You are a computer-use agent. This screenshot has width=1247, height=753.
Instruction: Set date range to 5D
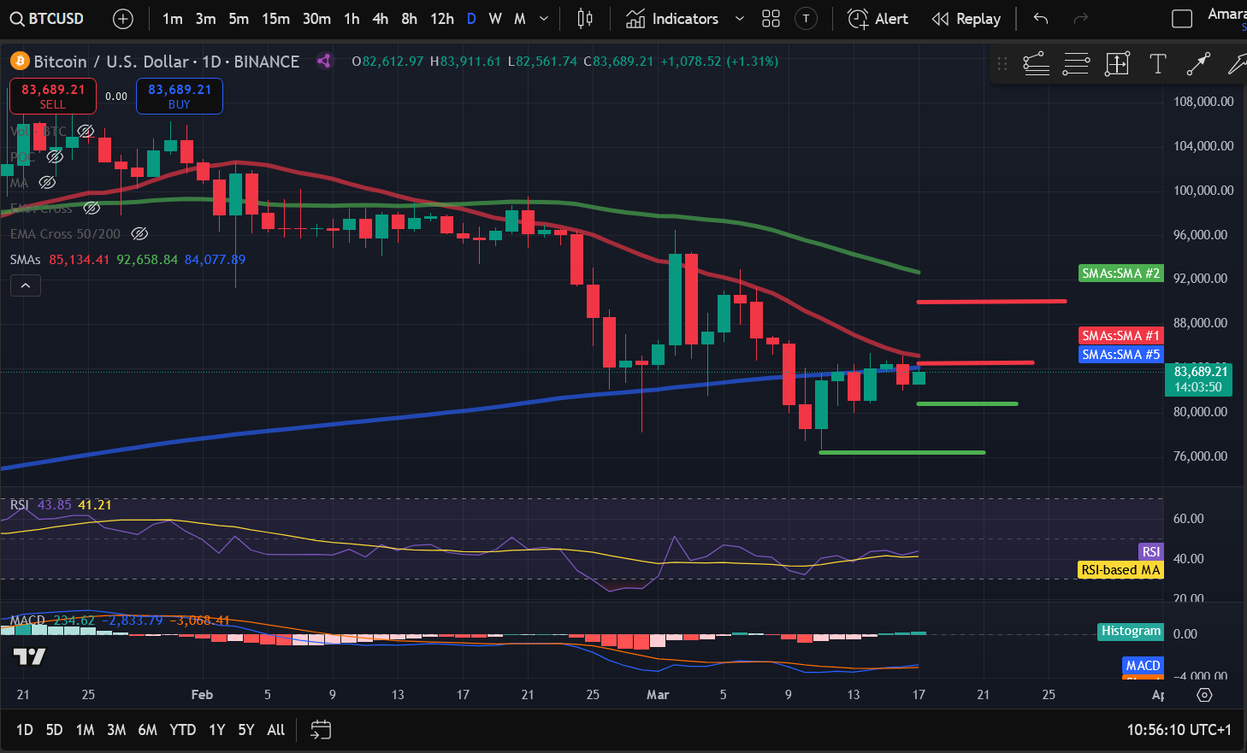[x=54, y=730]
